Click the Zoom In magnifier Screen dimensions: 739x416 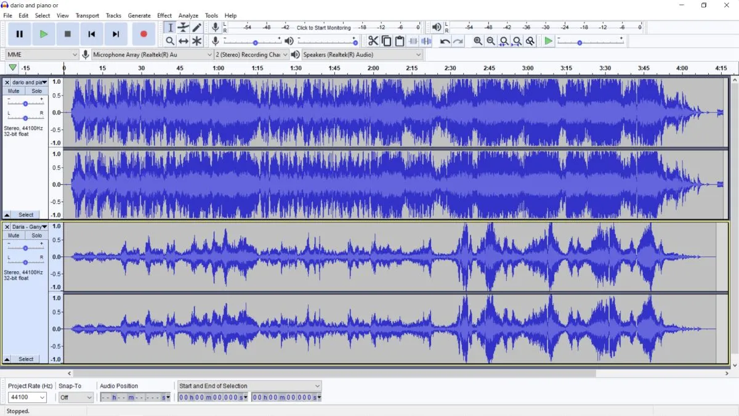(478, 41)
